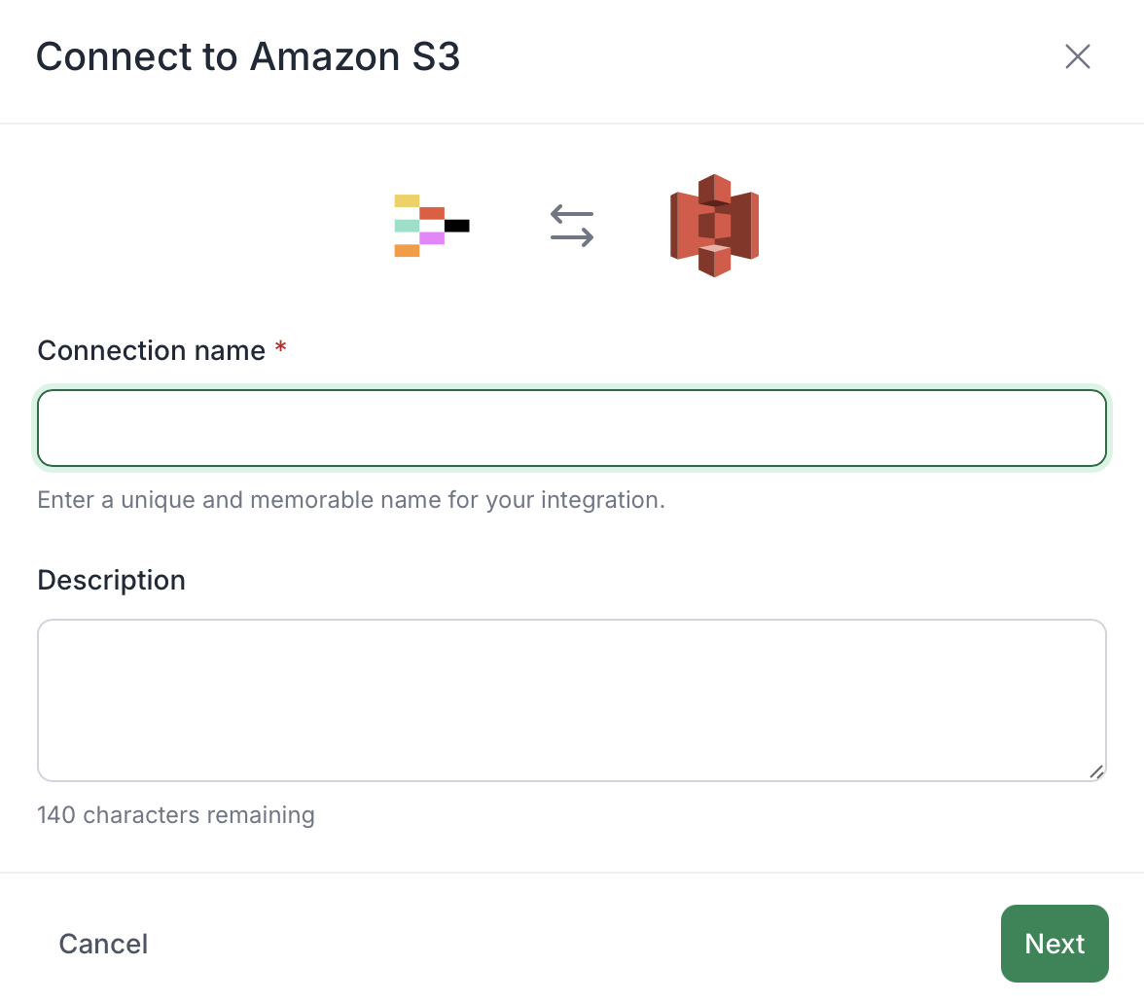Click the Connection name label
The height and width of the screenshot is (1002, 1144).
151,350
